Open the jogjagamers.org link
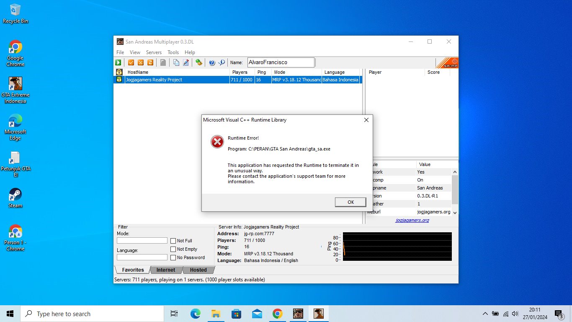Screen dimensions: 572x322 [412, 220]
